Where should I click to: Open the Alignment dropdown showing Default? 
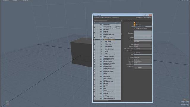point(143,46)
